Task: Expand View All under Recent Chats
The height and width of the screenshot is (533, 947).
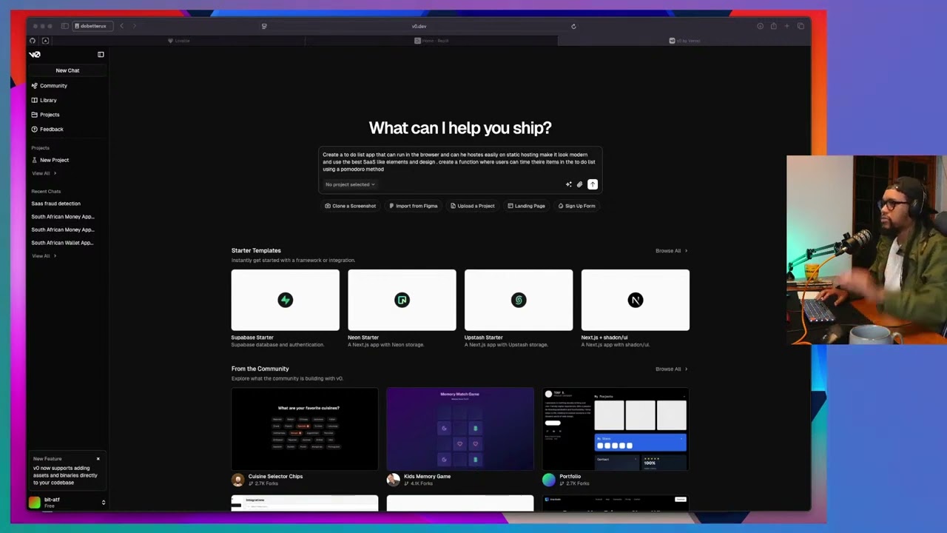Action: 44,256
